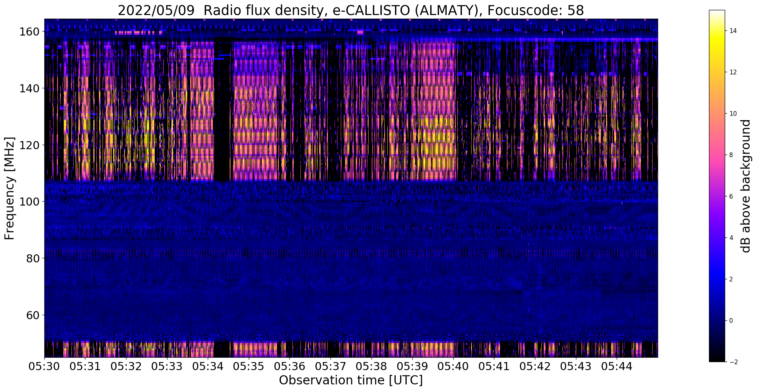The height and width of the screenshot is (391, 757).
Task: Click the 100 frequency tick label
Action: pos(29,202)
